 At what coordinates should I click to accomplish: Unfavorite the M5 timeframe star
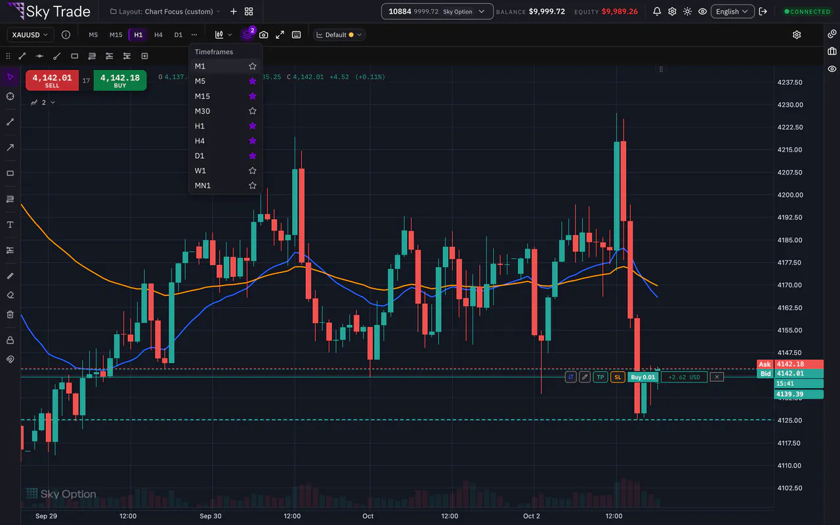[x=252, y=81]
